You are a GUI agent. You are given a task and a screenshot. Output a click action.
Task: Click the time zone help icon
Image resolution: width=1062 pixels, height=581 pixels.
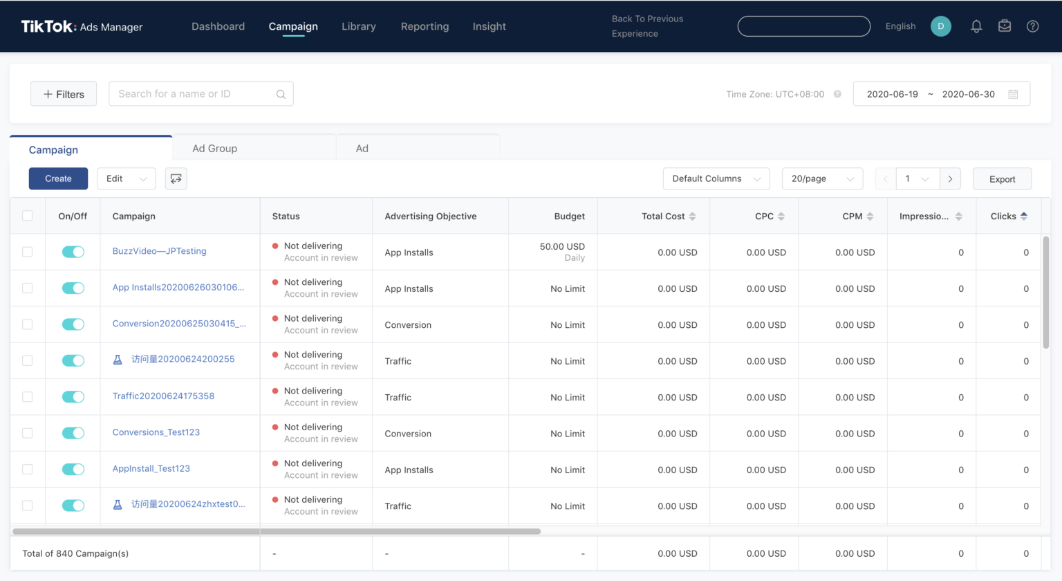(x=837, y=94)
